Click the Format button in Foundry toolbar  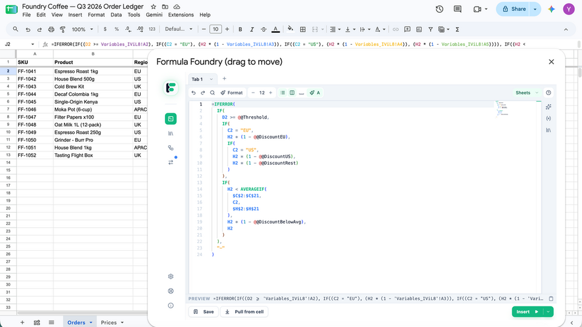(231, 93)
